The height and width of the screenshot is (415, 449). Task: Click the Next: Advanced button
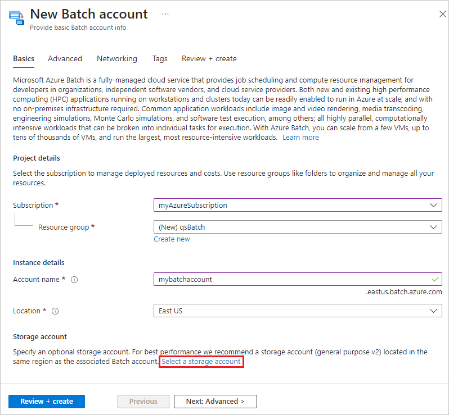[x=215, y=402]
